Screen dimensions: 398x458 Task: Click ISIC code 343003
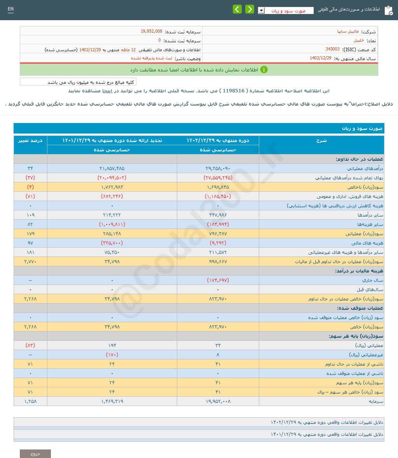click(332, 49)
